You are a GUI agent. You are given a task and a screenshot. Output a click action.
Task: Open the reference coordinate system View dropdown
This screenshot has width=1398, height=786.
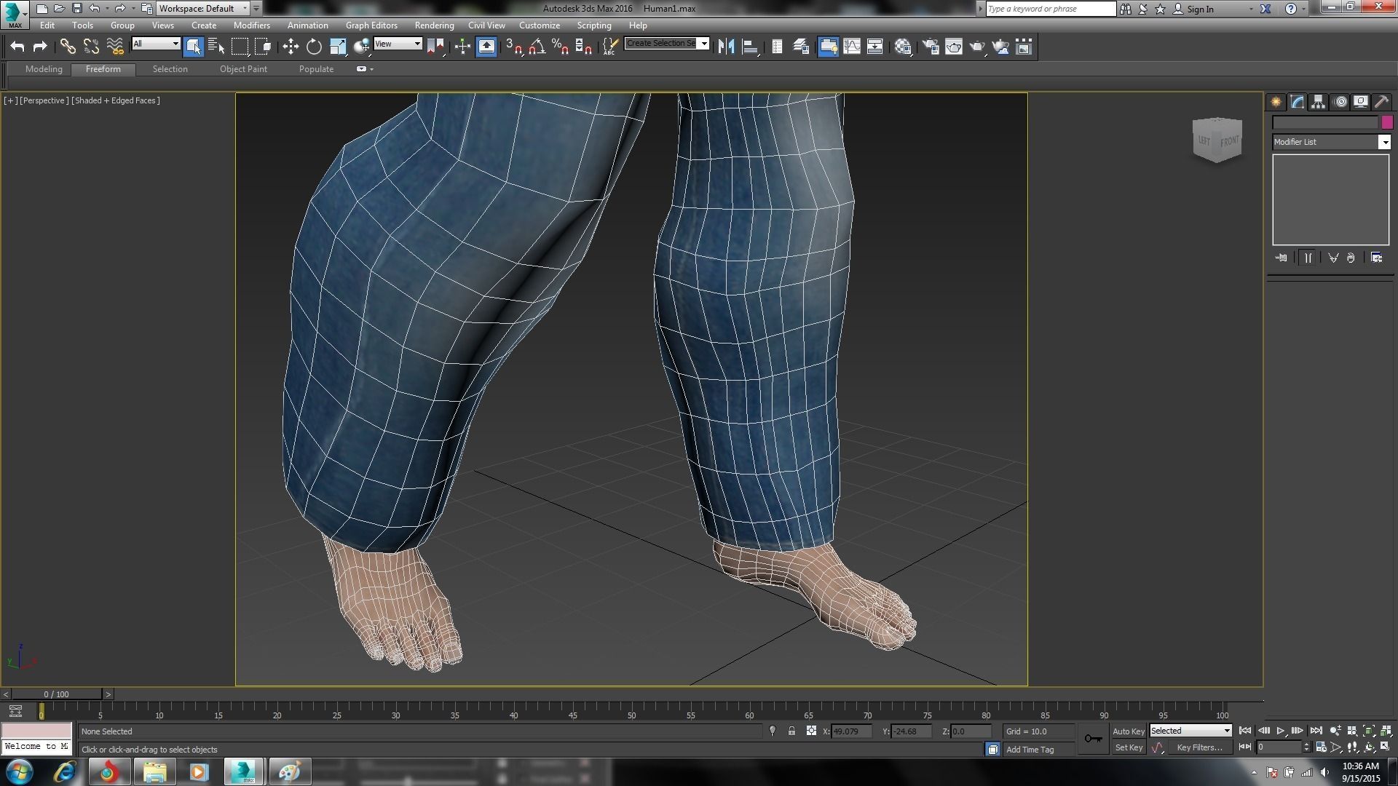pyautogui.click(x=398, y=44)
